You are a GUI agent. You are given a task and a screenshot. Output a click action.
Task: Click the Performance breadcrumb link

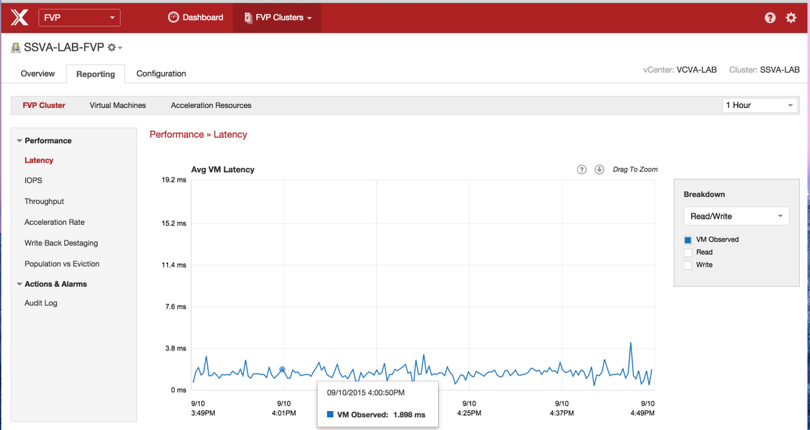(176, 134)
